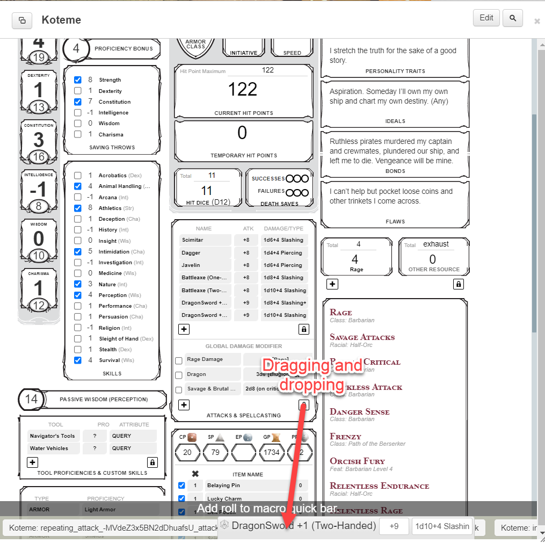The height and width of the screenshot is (543, 545).
Task: Click lock icon under attacks list
Action: point(304,329)
